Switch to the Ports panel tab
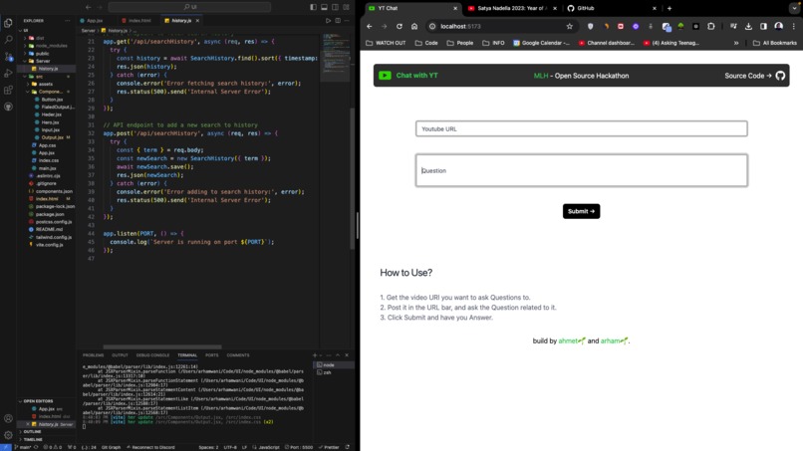Screen dimensions: 803x451 click(211, 354)
